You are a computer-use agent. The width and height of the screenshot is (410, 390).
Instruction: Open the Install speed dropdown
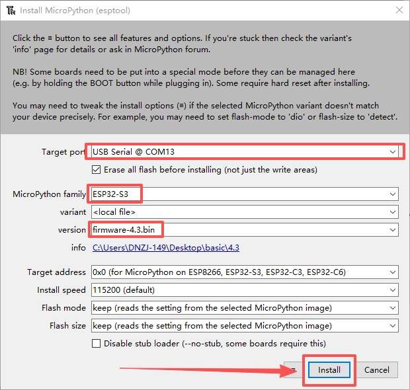click(x=245, y=290)
